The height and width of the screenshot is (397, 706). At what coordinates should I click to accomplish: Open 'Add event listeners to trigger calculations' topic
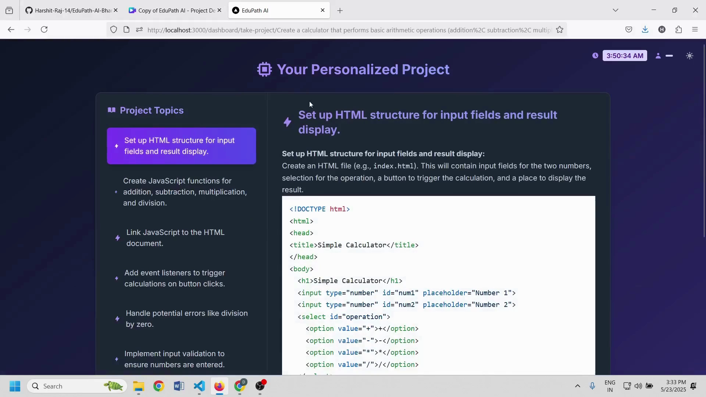pyautogui.click(x=174, y=278)
